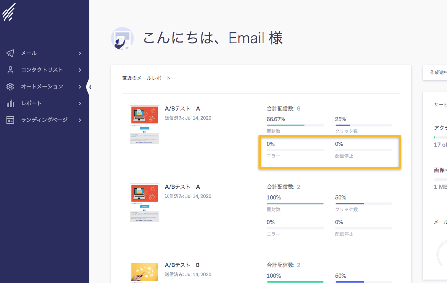This screenshot has width=447, height=283.
Task: Click the striped logo at top left
Action: click(9, 11)
